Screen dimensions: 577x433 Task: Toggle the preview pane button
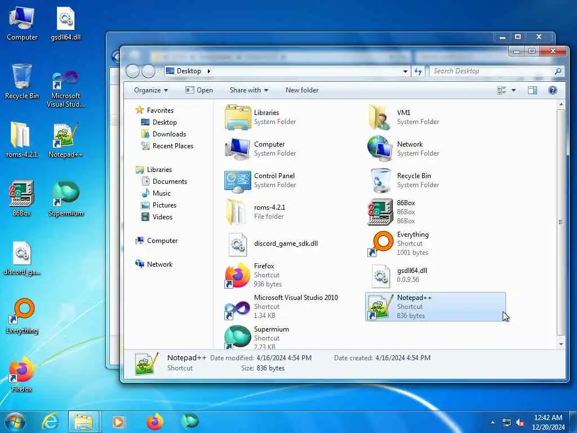[x=532, y=90]
